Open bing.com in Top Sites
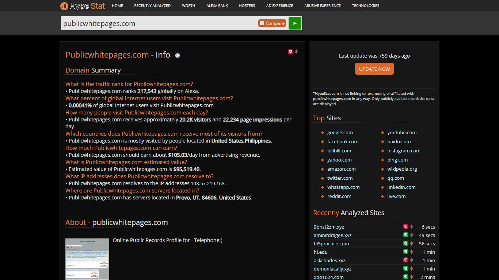 (397, 160)
